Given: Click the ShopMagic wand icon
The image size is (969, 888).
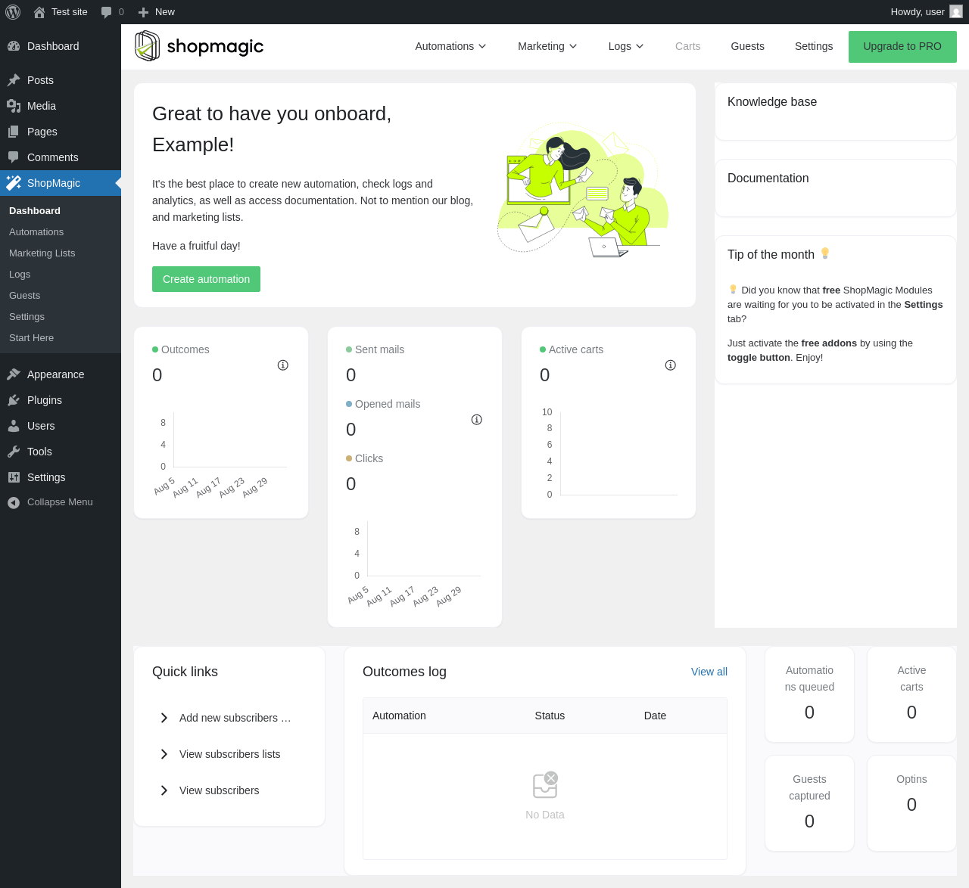Looking at the screenshot, I should 14,183.
